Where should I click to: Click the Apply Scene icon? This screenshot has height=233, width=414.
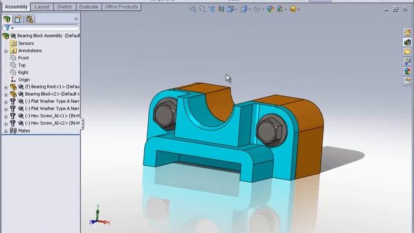(280, 9)
